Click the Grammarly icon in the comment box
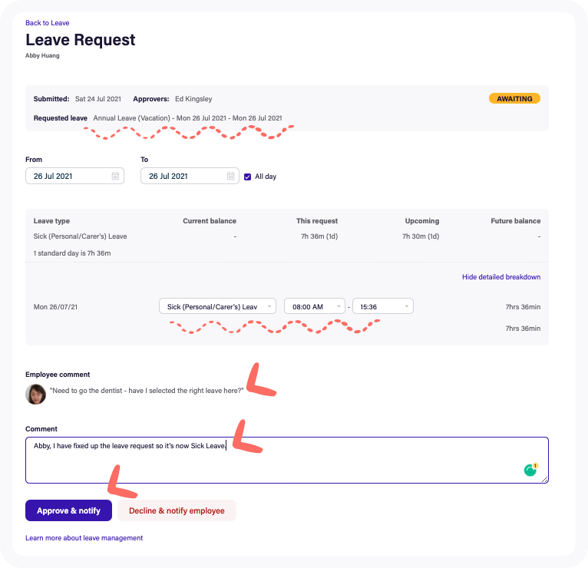The width and height of the screenshot is (588, 568). [530, 470]
